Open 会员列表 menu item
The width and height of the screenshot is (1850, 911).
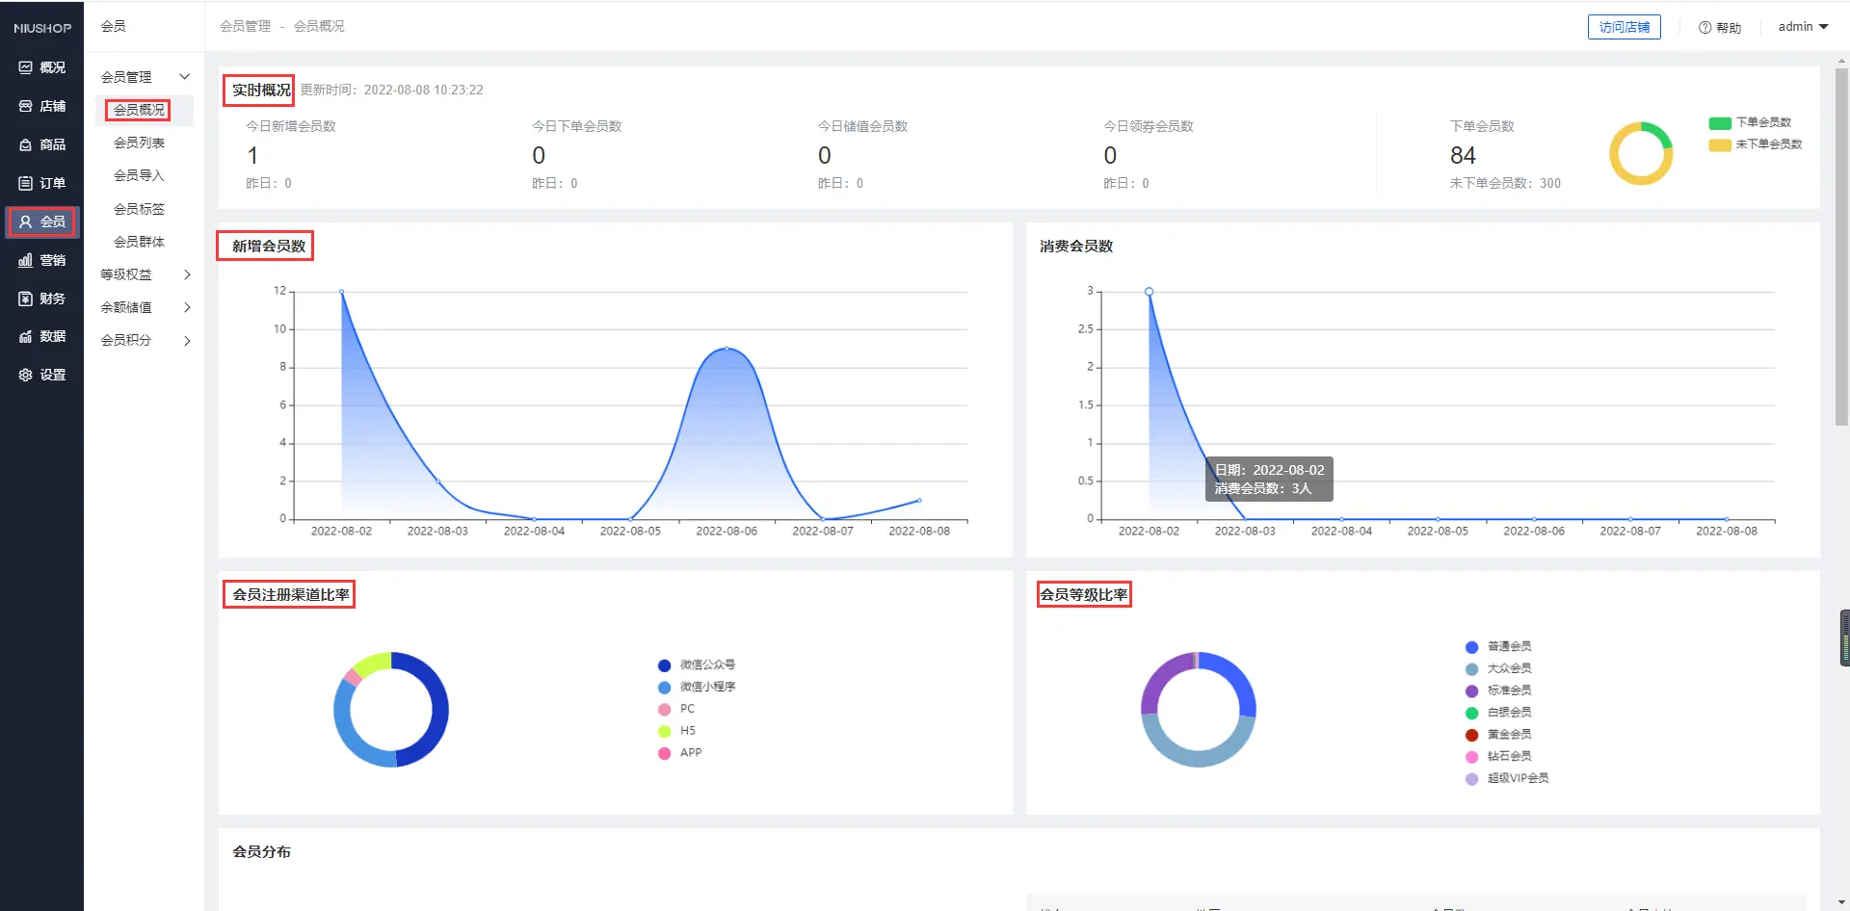tap(139, 143)
